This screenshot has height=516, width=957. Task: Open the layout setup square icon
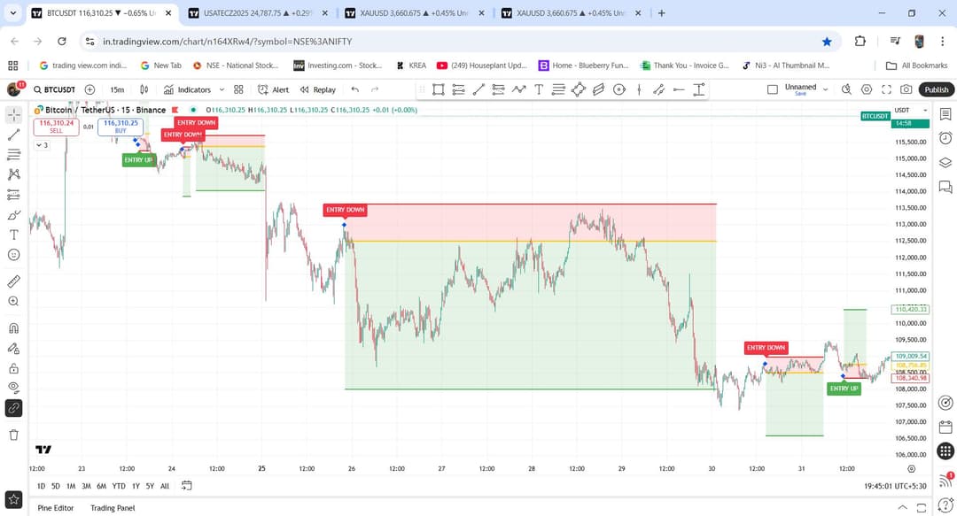coord(772,89)
